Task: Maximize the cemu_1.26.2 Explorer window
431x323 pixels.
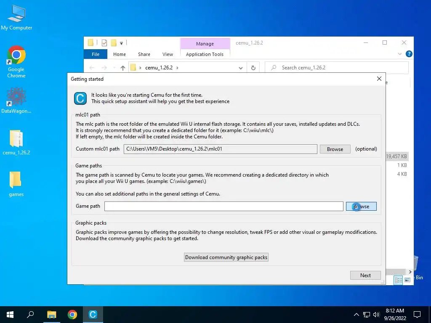Action: [385, 42]
